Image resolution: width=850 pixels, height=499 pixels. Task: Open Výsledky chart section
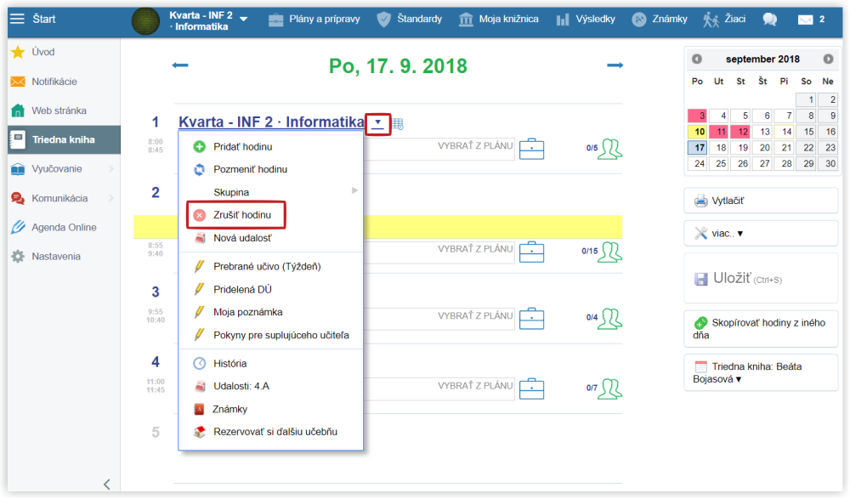[x=586, y=19]
